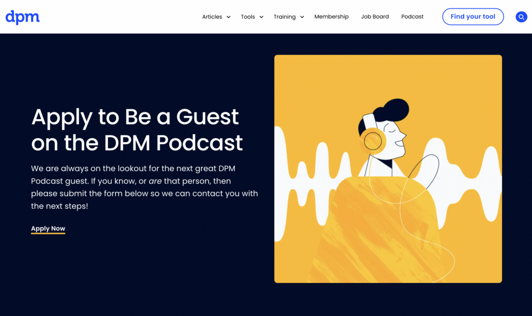Open search with the magnifier icon

pos(521,17)
